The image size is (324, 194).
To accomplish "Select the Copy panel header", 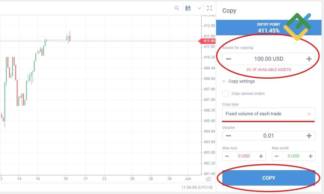I will 229,11.
